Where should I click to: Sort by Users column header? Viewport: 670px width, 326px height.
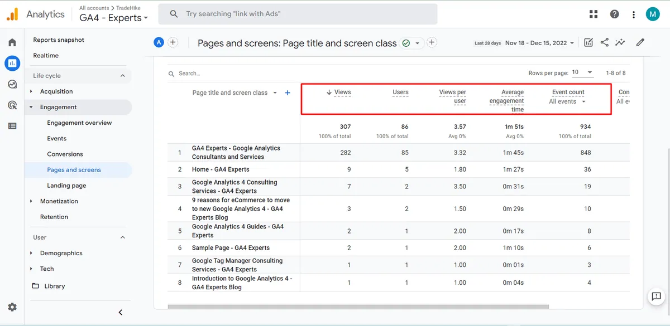coord(400,93)
